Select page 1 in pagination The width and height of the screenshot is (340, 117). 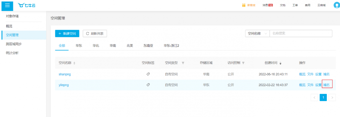[x=323, y=98]
